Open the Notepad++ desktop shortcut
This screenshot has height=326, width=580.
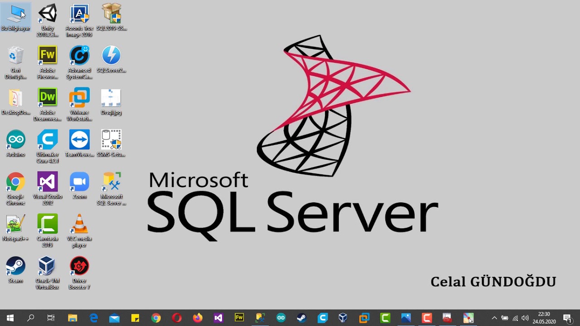[x=16, y=228]
